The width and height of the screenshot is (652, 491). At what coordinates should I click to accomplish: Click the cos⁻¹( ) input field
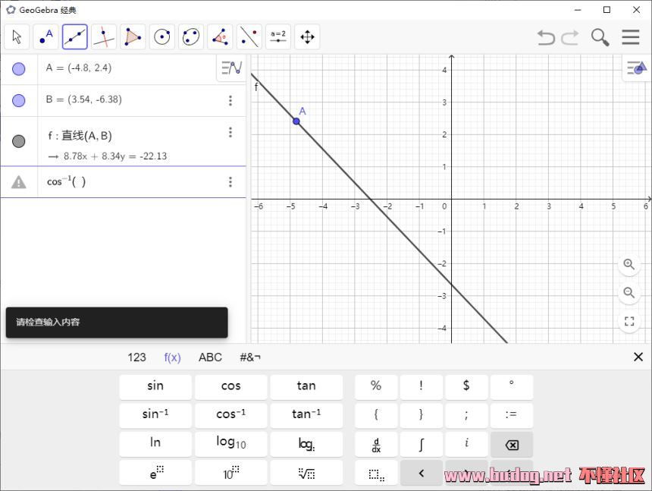[129, 182]
